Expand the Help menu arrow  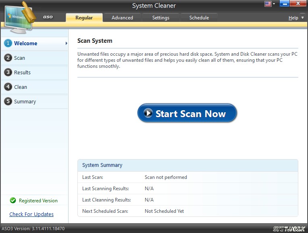302,17
